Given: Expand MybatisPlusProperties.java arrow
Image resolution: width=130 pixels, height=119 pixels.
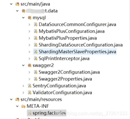Looking at the screenshot, I should point(29,38).
